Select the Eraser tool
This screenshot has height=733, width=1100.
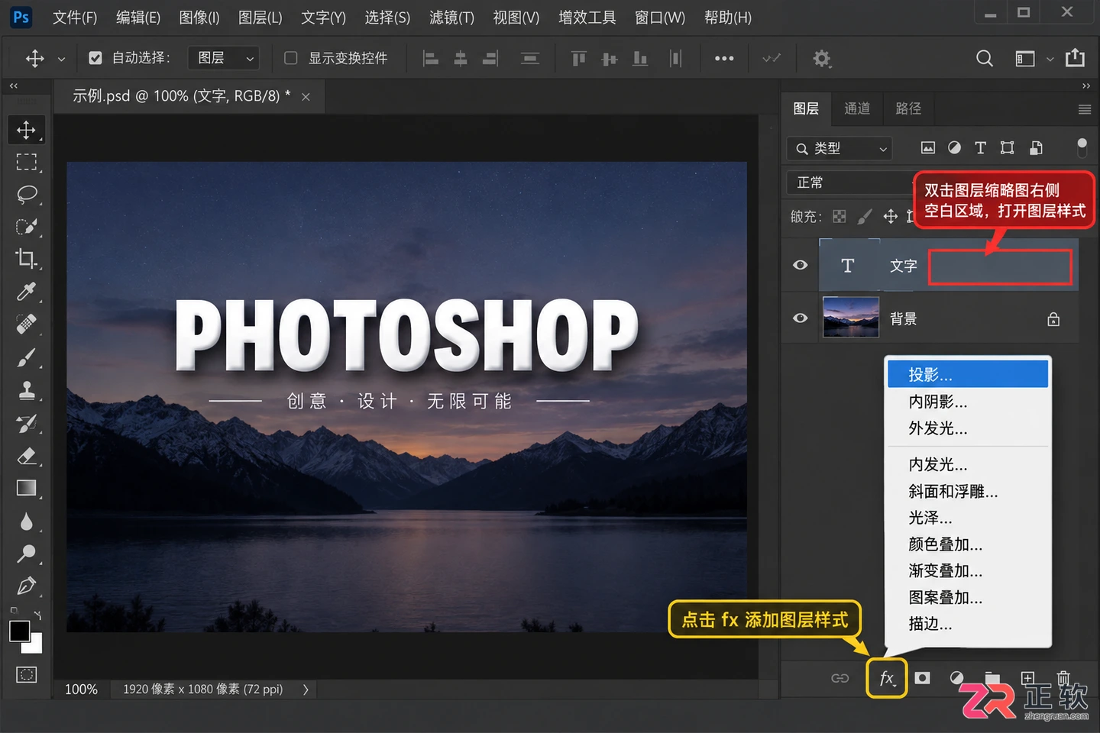pyautogui.click(x=26, y=456)
